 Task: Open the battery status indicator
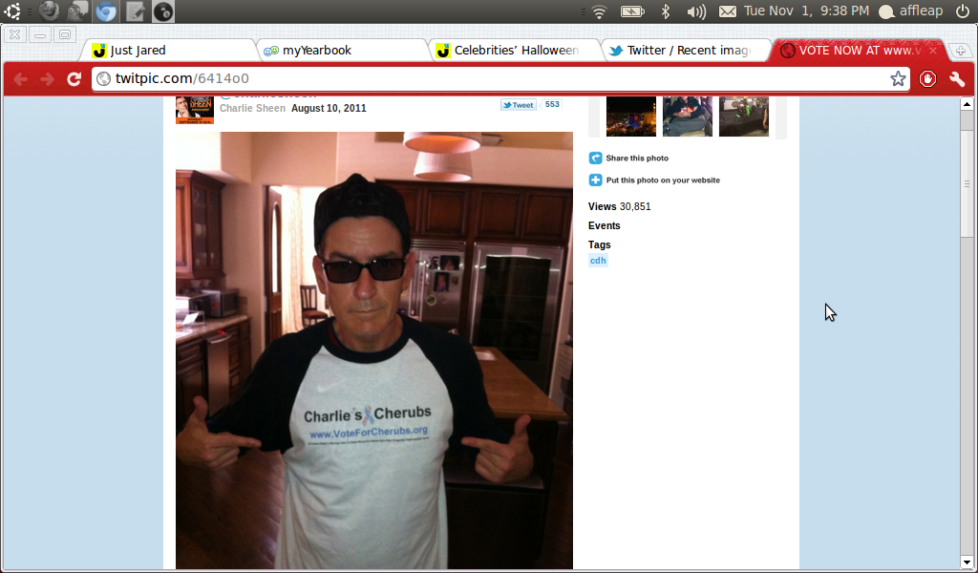coord(632,11)
